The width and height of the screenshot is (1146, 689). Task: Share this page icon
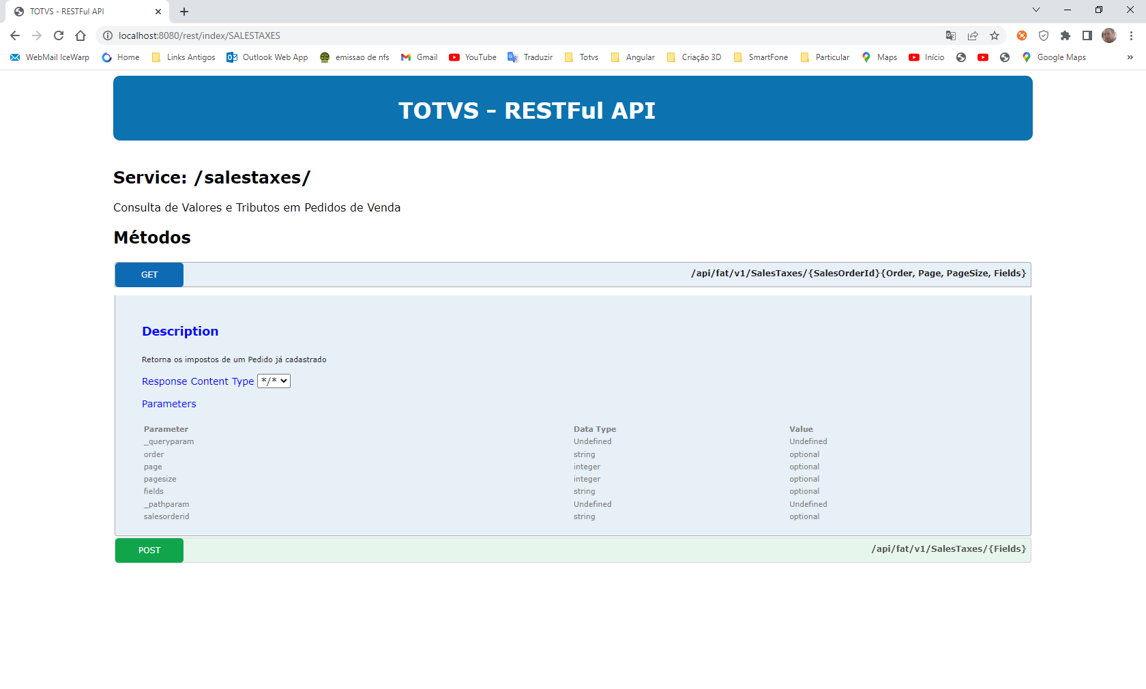[x=973, y=35]
